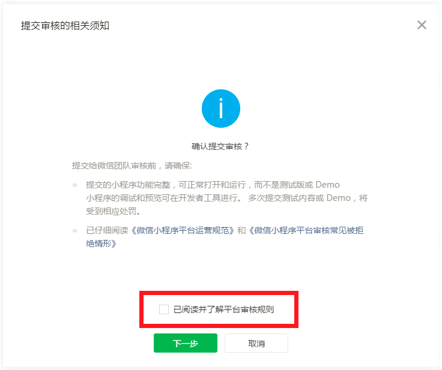Viewport: 442px width, 370px height.
Task: Tick the 已阅读并了解平台审核规则 checkbox
Action: coord(164,309)
